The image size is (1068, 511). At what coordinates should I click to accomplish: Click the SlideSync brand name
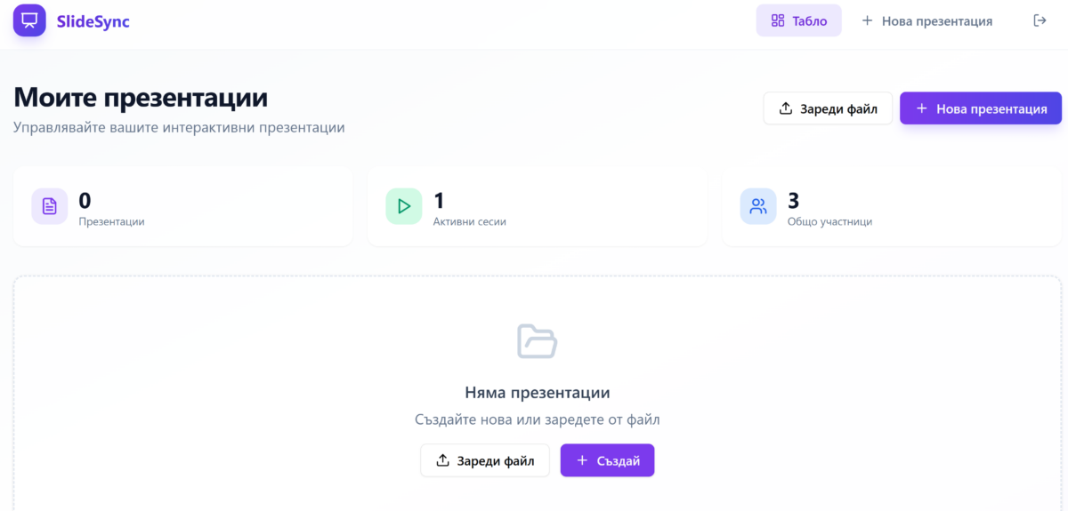point(93,21)
